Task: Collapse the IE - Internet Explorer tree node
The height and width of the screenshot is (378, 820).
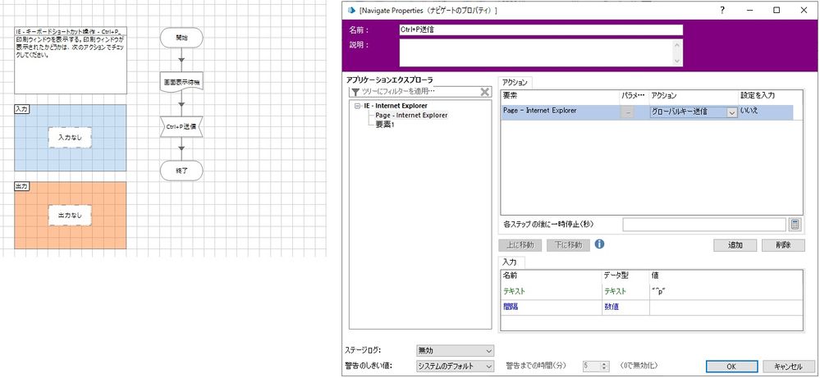Action: coord(357,106)
